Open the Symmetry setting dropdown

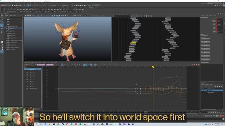point(65,6)
